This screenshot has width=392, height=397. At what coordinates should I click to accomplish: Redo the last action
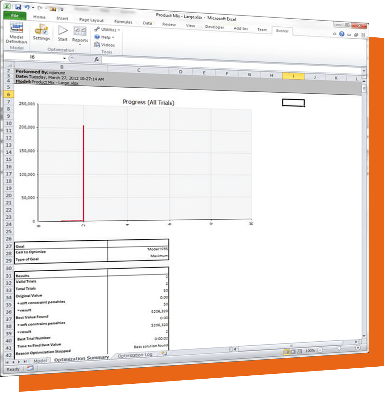40,8
